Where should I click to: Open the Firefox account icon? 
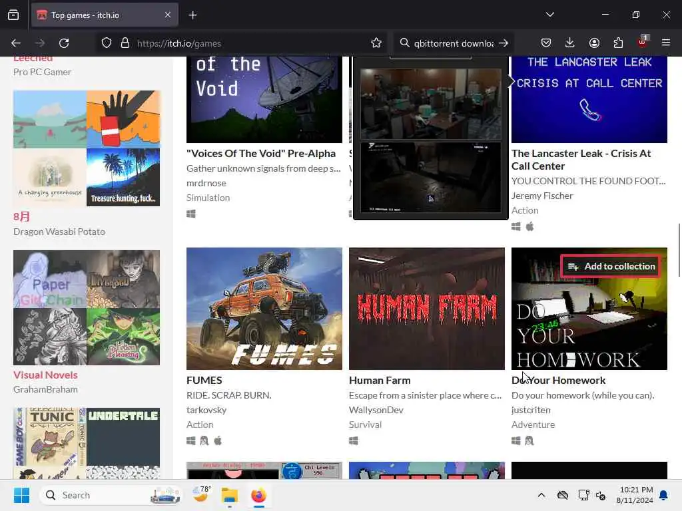pyautogui.click(x=594, y=43)
